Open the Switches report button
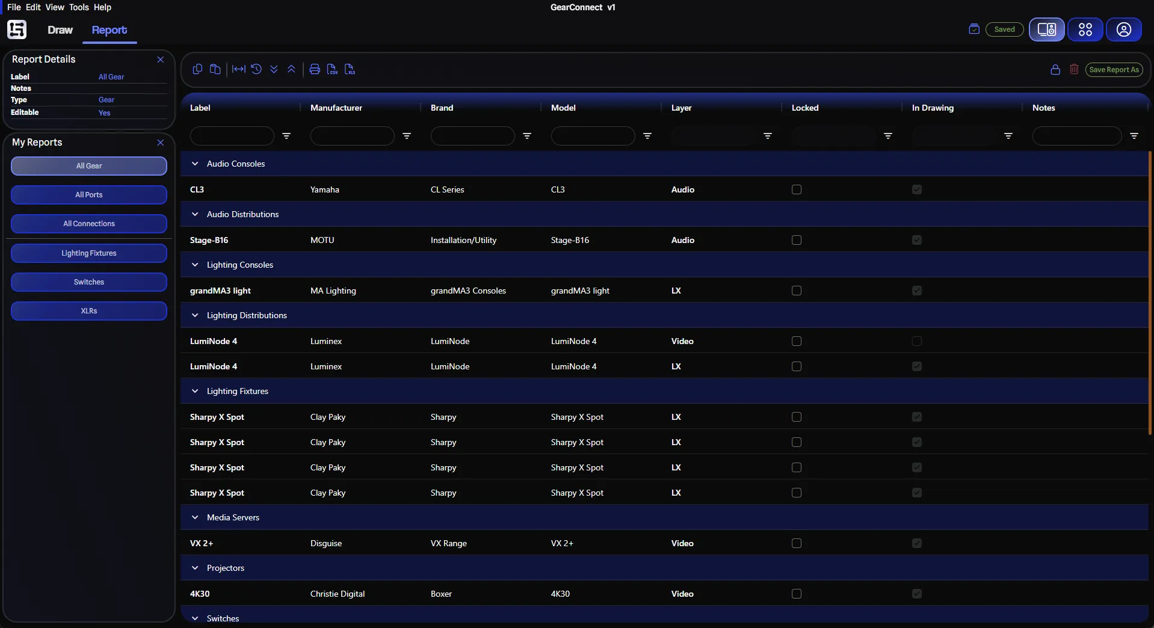This screenshot has width=1154, height=628. point(89,282)
